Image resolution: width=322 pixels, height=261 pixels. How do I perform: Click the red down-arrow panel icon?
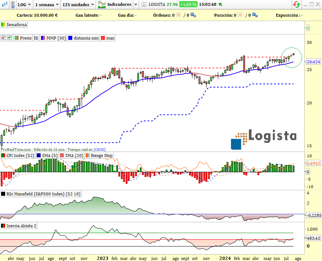(3, 38)
